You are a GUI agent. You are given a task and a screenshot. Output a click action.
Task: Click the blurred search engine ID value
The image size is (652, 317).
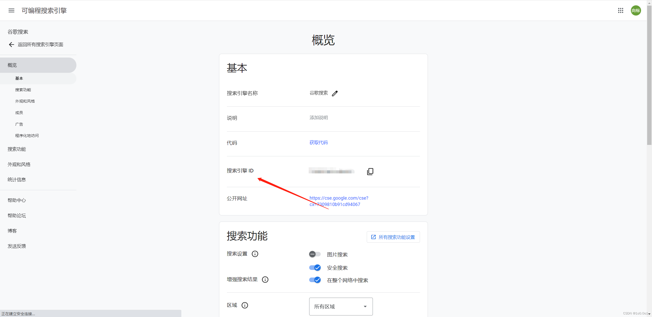[331, 171]
